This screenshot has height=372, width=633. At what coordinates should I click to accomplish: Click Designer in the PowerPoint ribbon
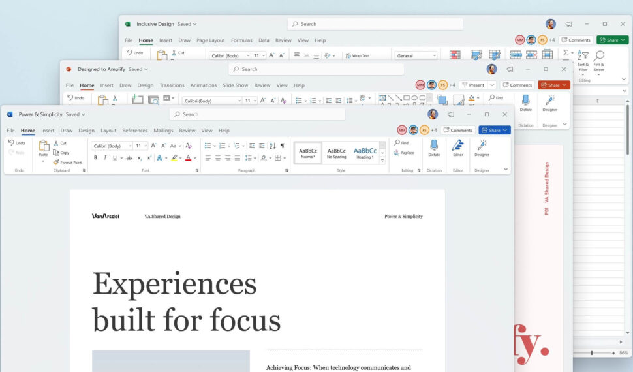[x=549, y=102]
